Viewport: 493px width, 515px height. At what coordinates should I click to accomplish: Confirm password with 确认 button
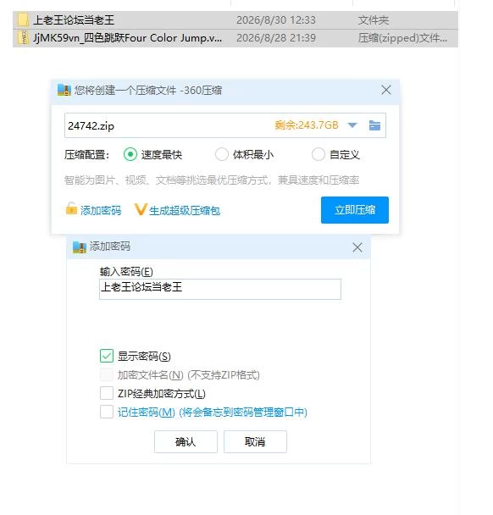[x=186, y=442]
